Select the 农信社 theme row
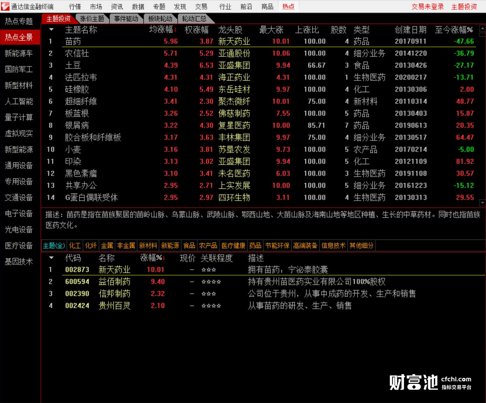This screenshot has height=403, width=486. point(261,53)
